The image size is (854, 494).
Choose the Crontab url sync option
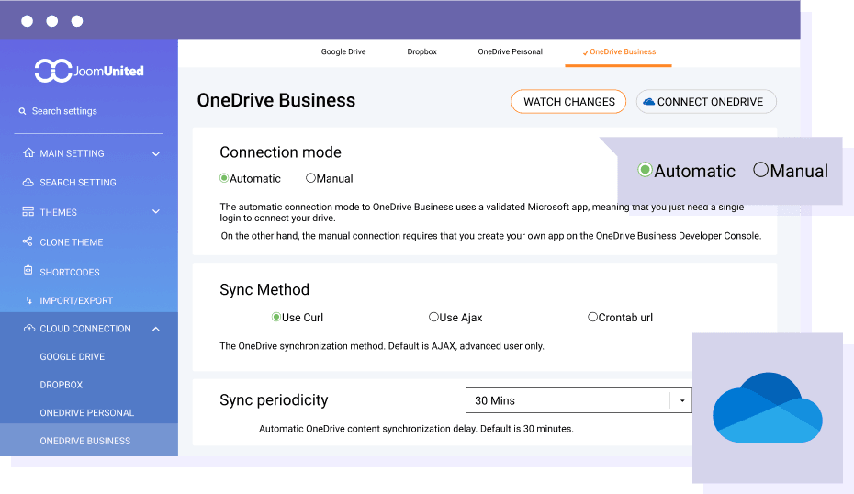pos(592,318)
